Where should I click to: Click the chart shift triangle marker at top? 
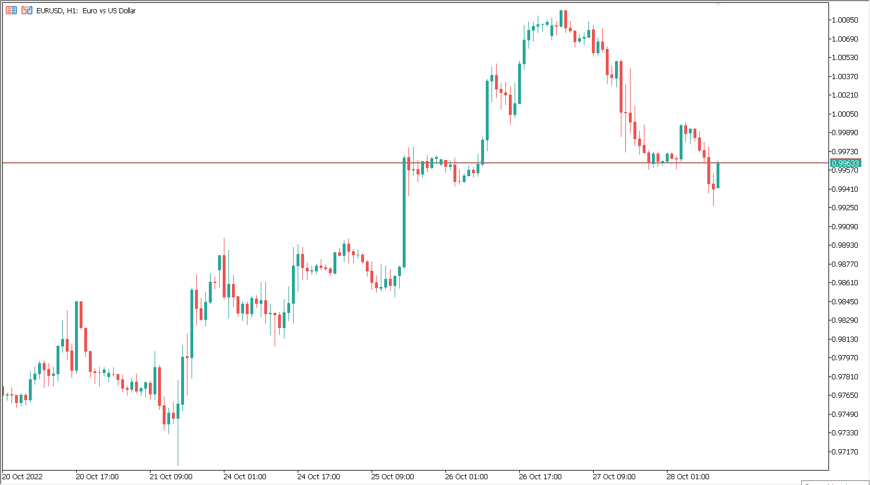[x=718, y=4]
